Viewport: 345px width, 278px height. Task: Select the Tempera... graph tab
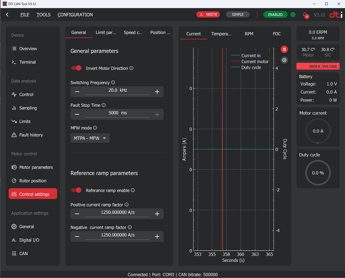(x=221, y=34)
